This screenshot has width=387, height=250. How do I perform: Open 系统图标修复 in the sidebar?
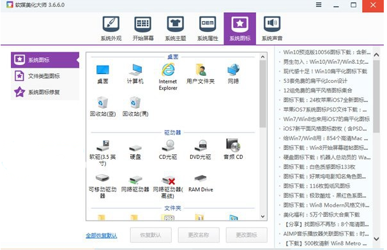tap(45, 92)
